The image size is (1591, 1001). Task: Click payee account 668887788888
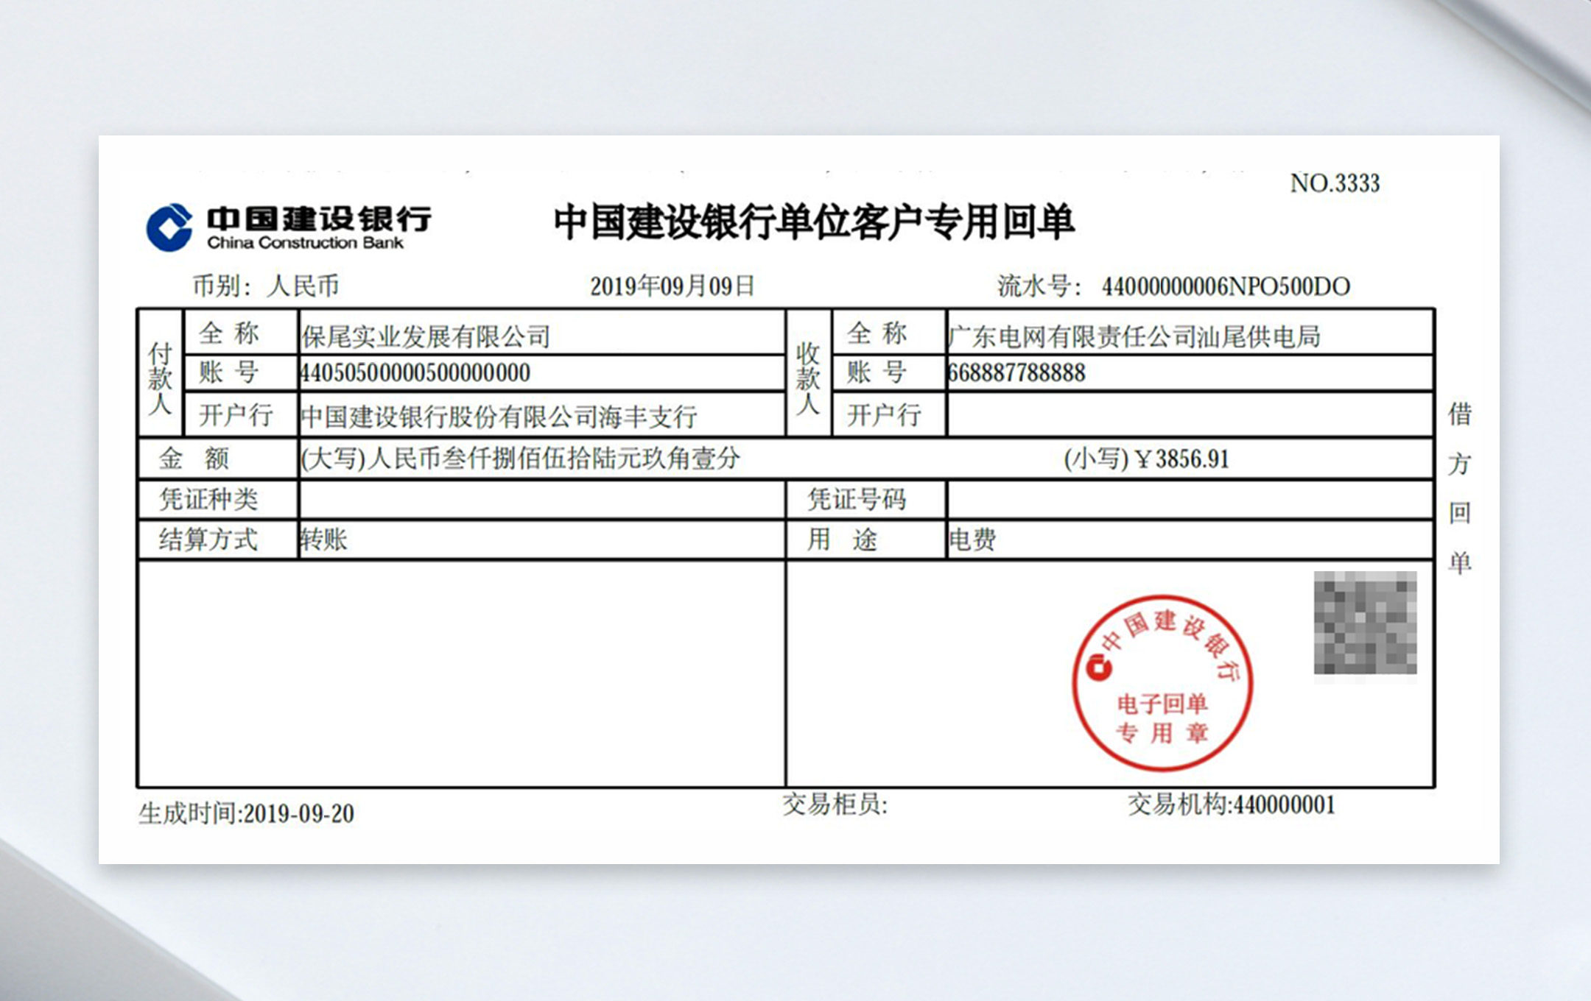1017,373
